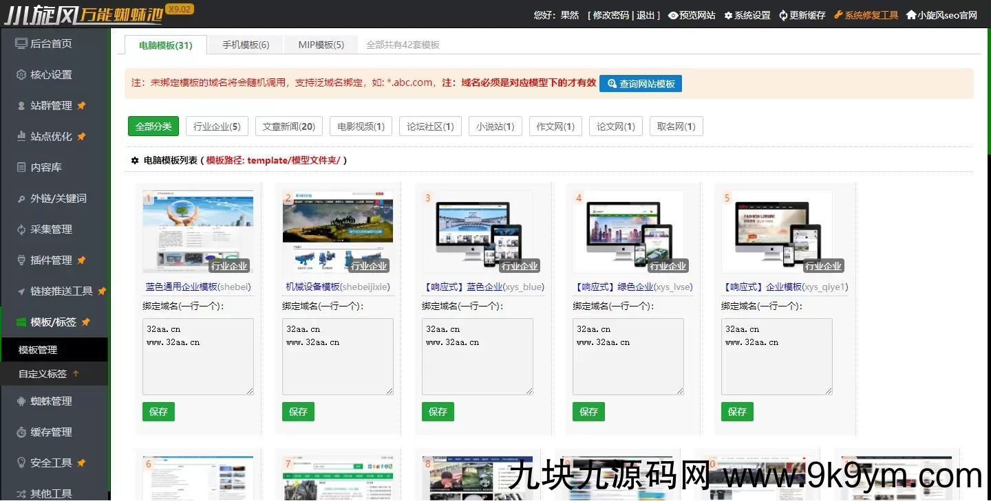Click the plug icon beside 插件管理
The width and height of the screenshot is (991, 501).
[x=21, y=260]
